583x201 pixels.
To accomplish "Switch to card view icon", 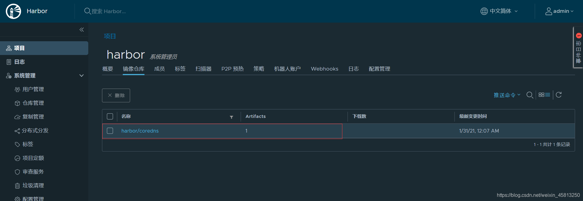I will pos(541,95).
